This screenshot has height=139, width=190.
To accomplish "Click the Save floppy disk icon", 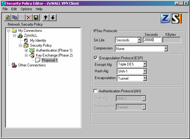I will coord(36,18).
